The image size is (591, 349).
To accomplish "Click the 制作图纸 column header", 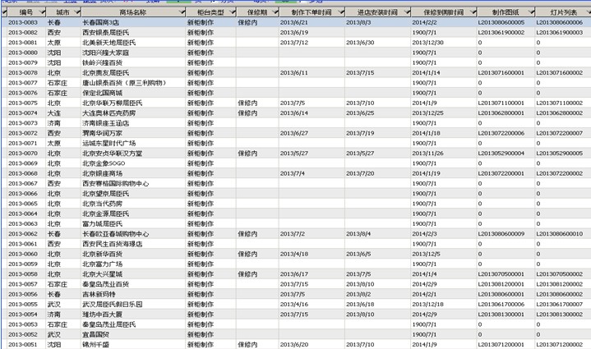I will pos(505,13).
